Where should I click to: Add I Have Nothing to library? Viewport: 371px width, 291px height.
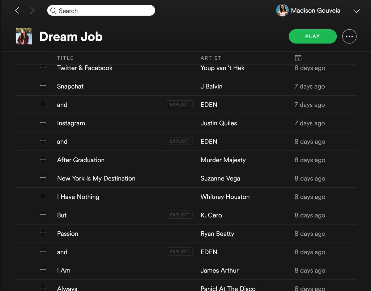coord(43,196)
